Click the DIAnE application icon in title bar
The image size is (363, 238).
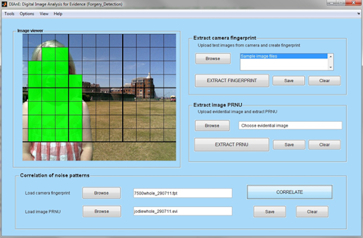(x=5, y=4)
